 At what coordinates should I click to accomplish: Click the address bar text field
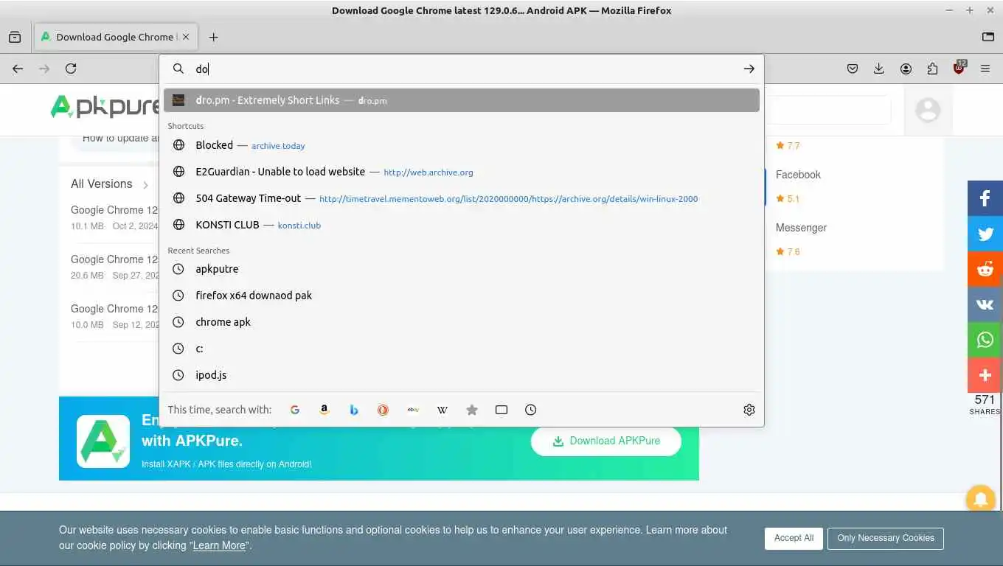pyautogui.click(x=465, y=69)
